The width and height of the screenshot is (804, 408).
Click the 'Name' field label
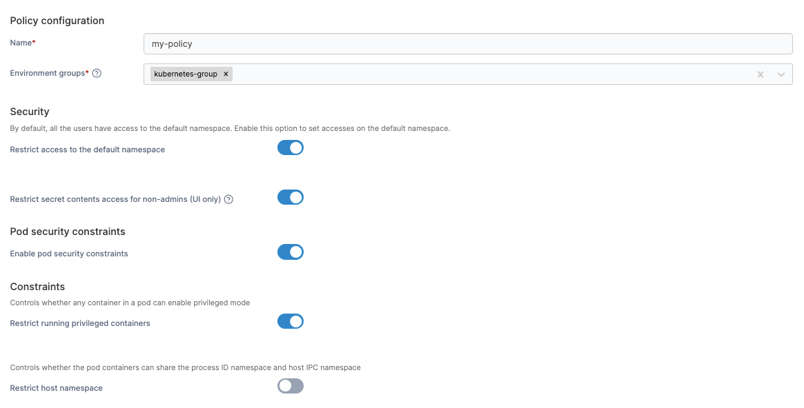click(21, 43)
